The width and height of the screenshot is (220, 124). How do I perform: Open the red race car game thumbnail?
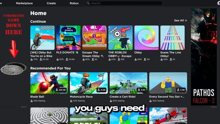[168, 116]
